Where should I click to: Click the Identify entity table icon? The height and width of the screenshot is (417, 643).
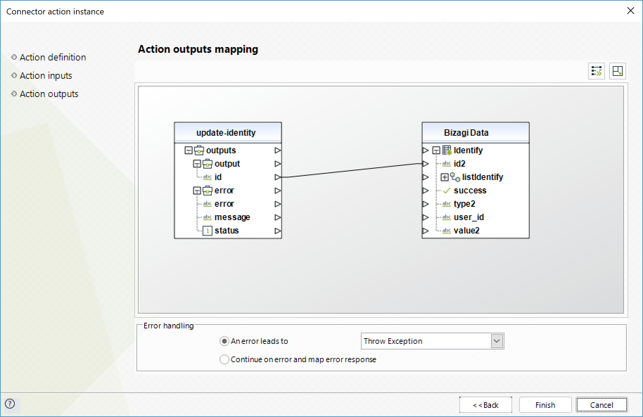(x=447, y=150)
